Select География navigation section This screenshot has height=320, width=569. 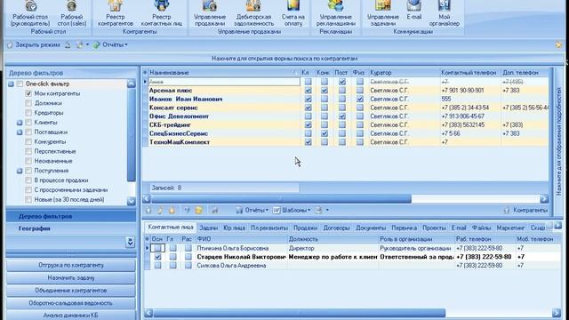pyautogui.click(x=71, y=228)
